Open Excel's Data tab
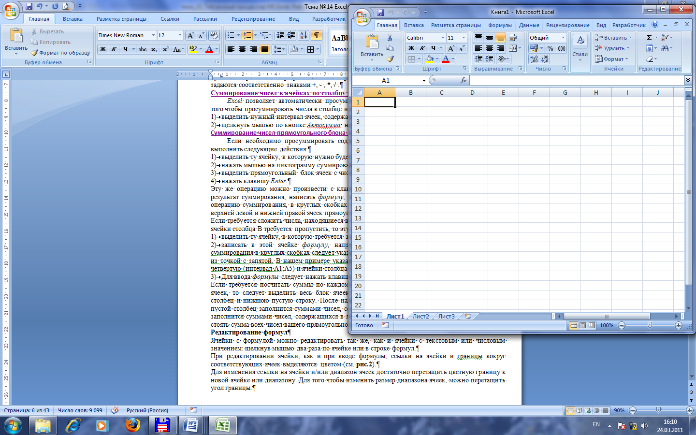The width and height of the screenshot is (696, 435). tap(529, 25)
